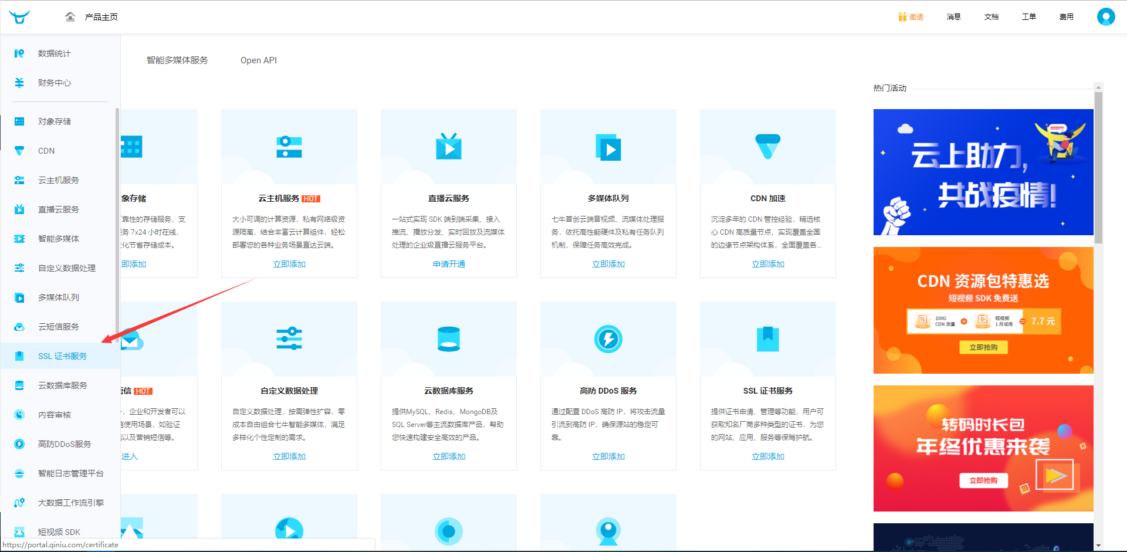This screenshot has width=1127, height=552.
Task: Click the 云主机服务 card icon
Action: [289, 147]
